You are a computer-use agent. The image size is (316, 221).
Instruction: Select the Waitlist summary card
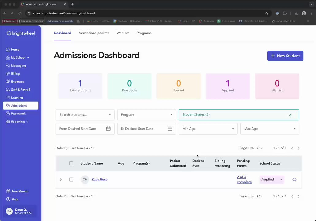click(x=277, y=86)
